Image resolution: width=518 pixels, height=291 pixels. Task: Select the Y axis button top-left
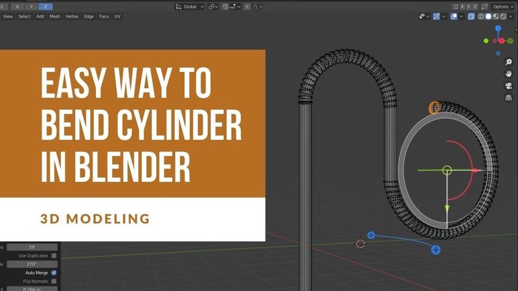(31, 6)
